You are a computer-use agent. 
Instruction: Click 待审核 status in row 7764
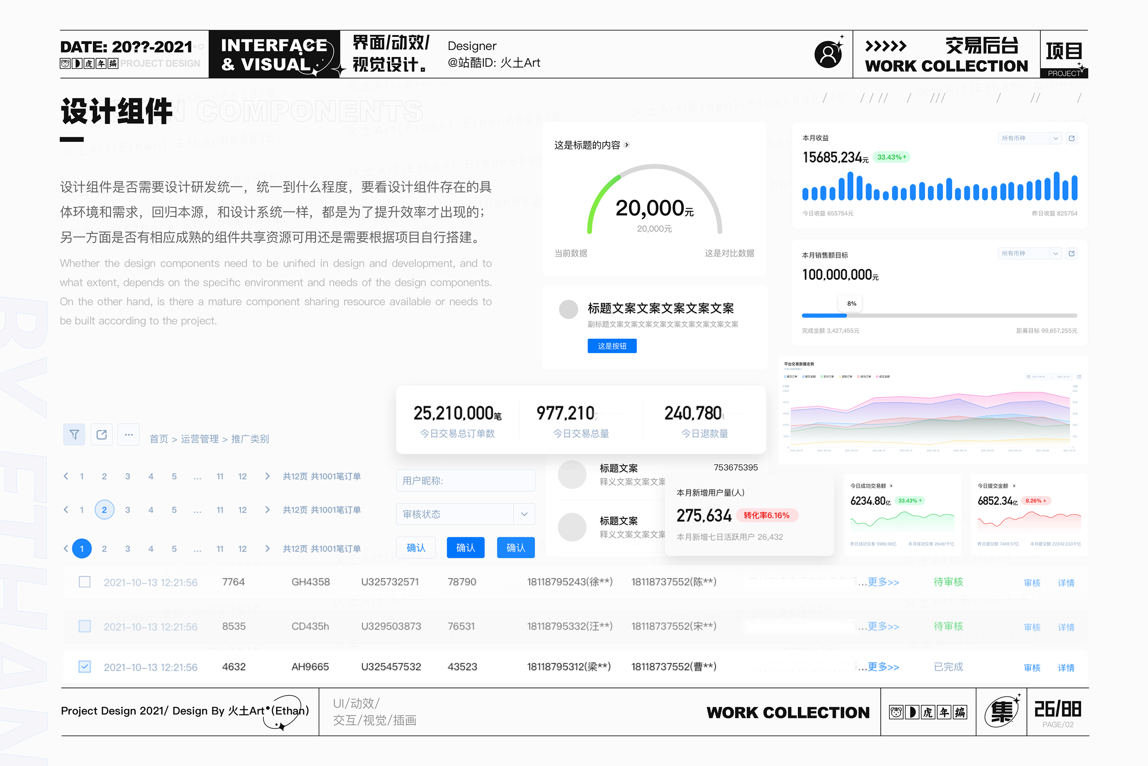(x=948, y=582)
